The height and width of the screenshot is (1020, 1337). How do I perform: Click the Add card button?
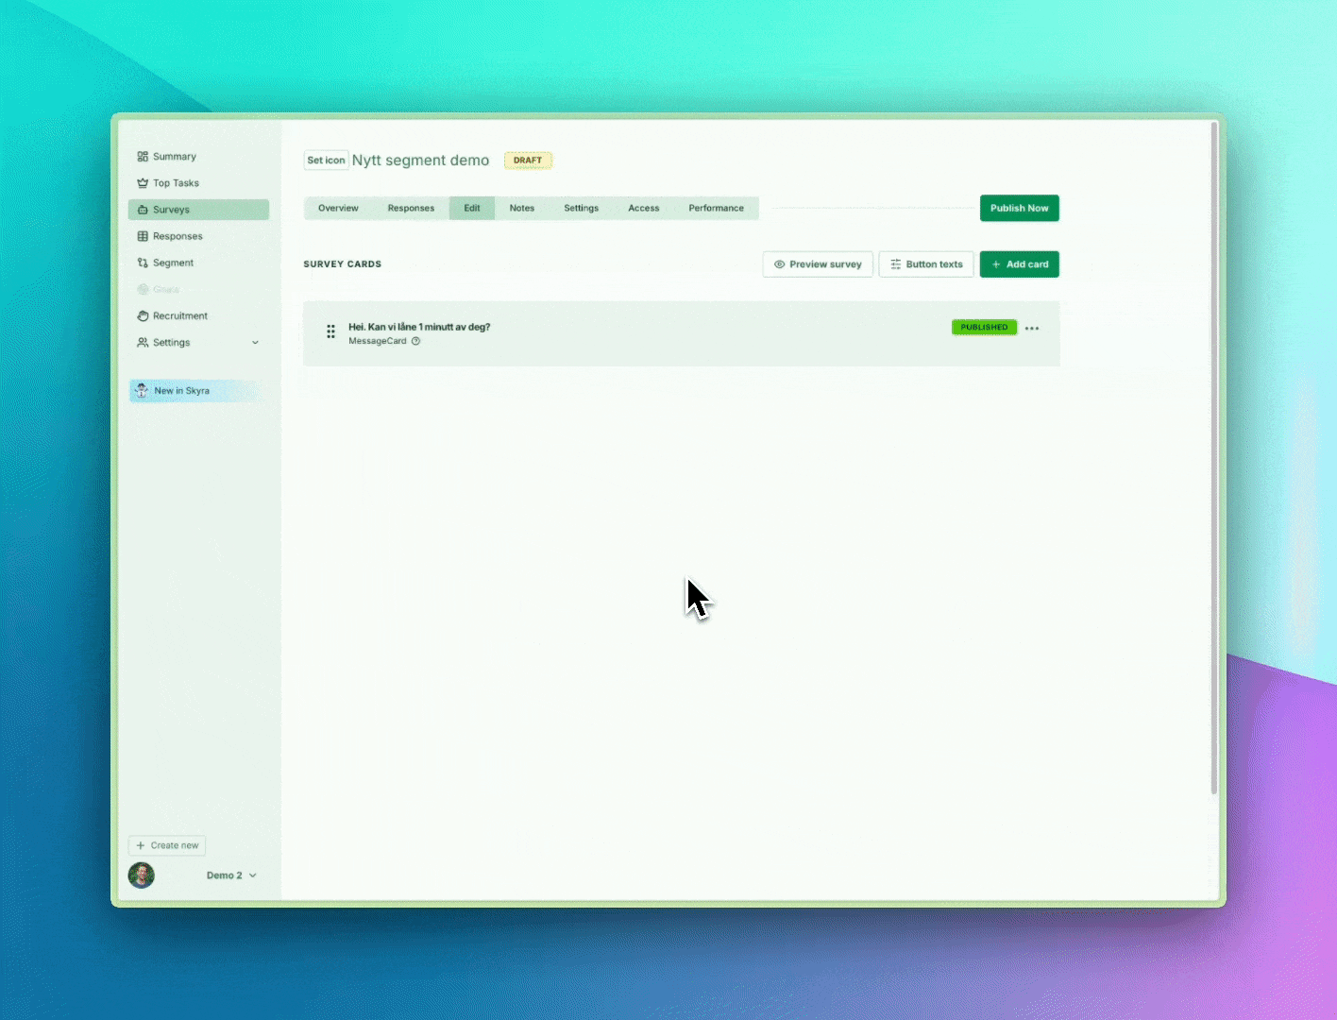coord(1020,264)
